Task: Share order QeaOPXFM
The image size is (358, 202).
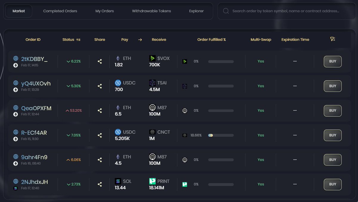Action: click(100, 110)
